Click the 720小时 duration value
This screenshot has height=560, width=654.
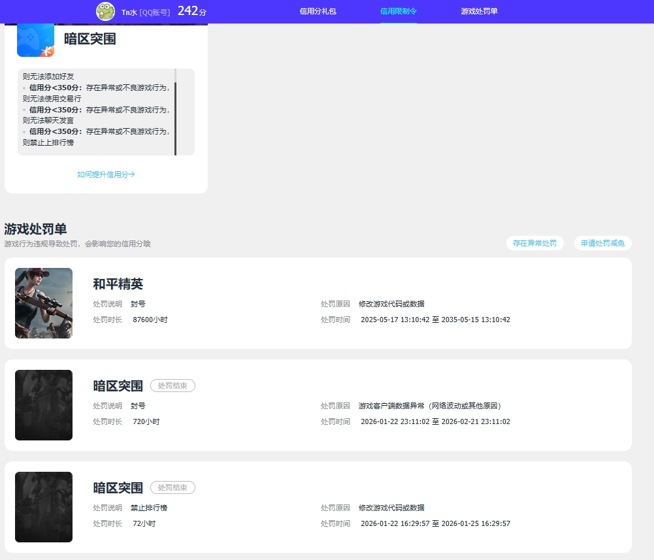(x=146, y=421)
